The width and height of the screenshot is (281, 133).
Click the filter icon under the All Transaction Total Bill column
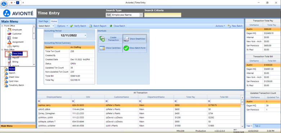[209, 101]
